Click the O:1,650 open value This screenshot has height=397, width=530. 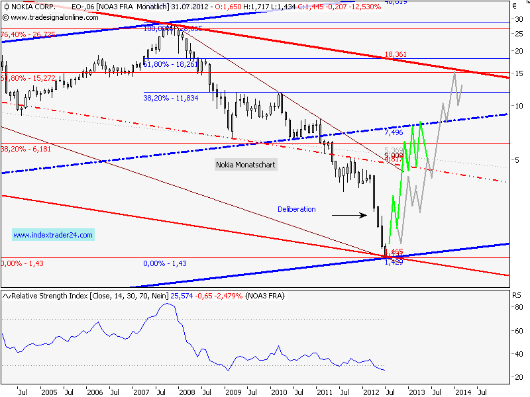coord(229,7)
